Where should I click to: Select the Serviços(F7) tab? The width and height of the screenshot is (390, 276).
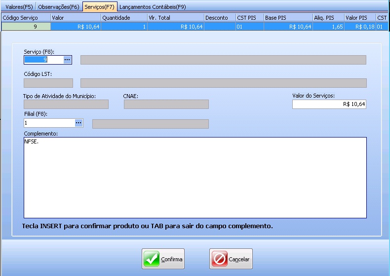pyautogui.click(x=99, y=7)
